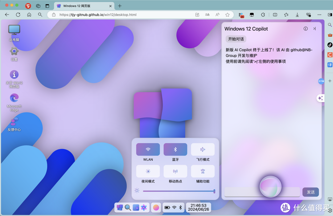Screen dimensions: 333x216
Task: Open the profile avatar icon in title bar
Action: click(28, 6)
